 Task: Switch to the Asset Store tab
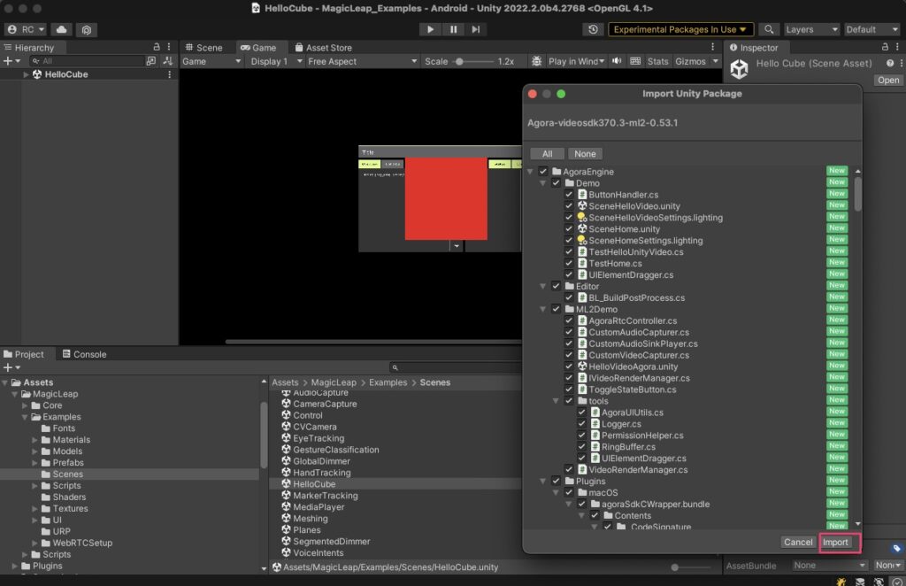point(323,48)
